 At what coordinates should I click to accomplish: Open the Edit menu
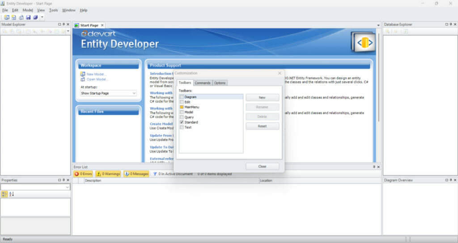[15, 10]
